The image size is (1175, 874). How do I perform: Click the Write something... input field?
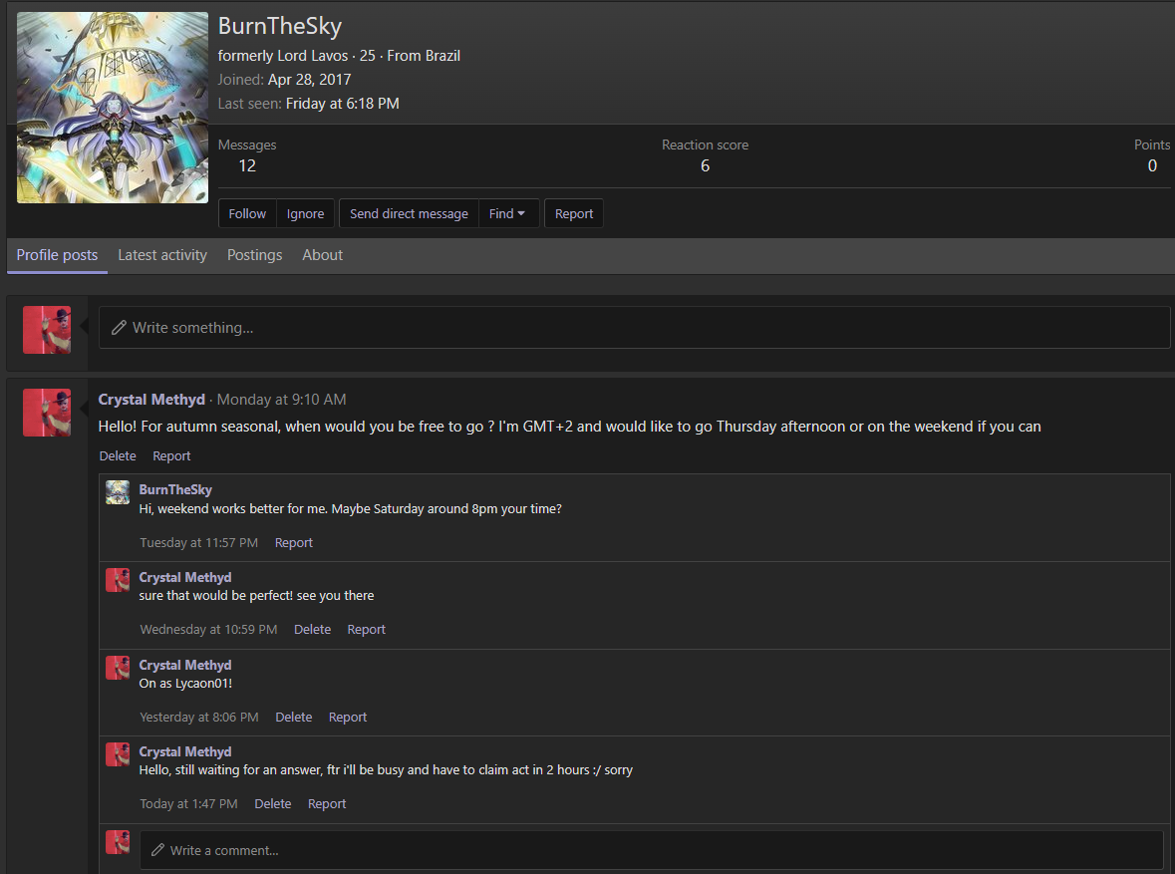coord(634,328)
